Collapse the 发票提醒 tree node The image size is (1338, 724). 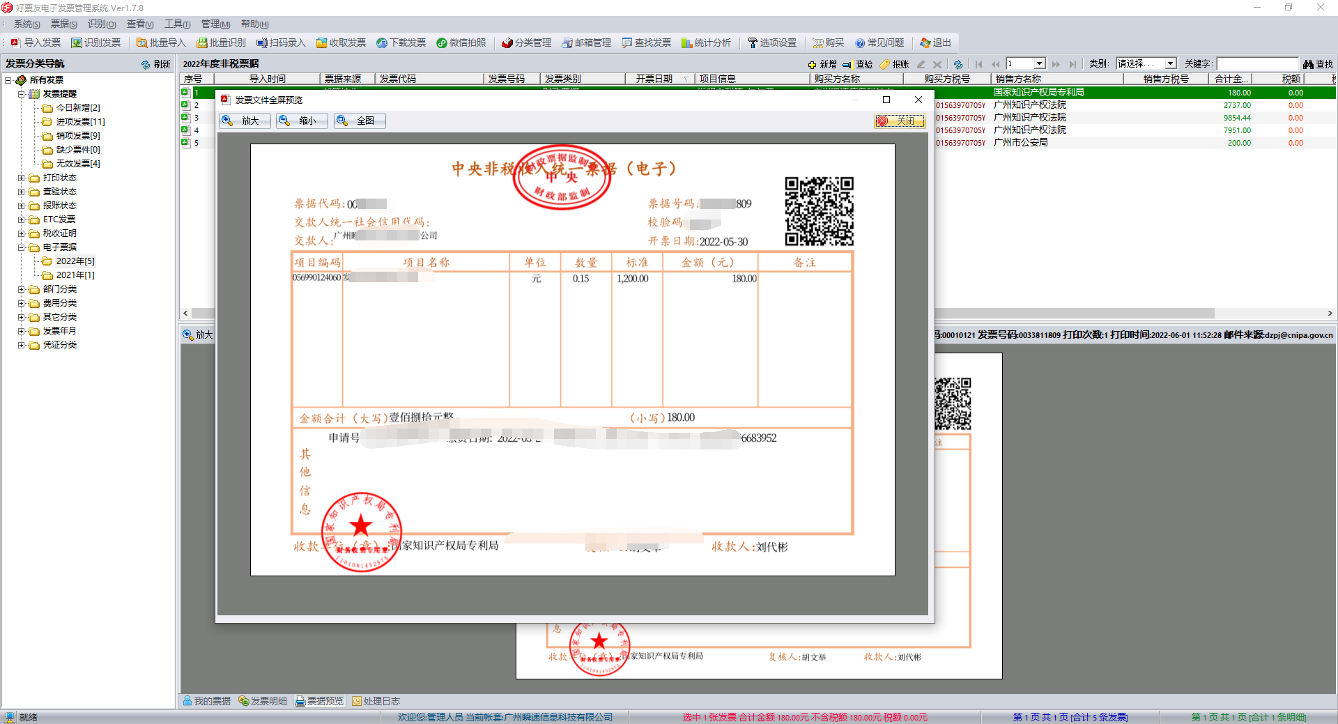(22, 94)
